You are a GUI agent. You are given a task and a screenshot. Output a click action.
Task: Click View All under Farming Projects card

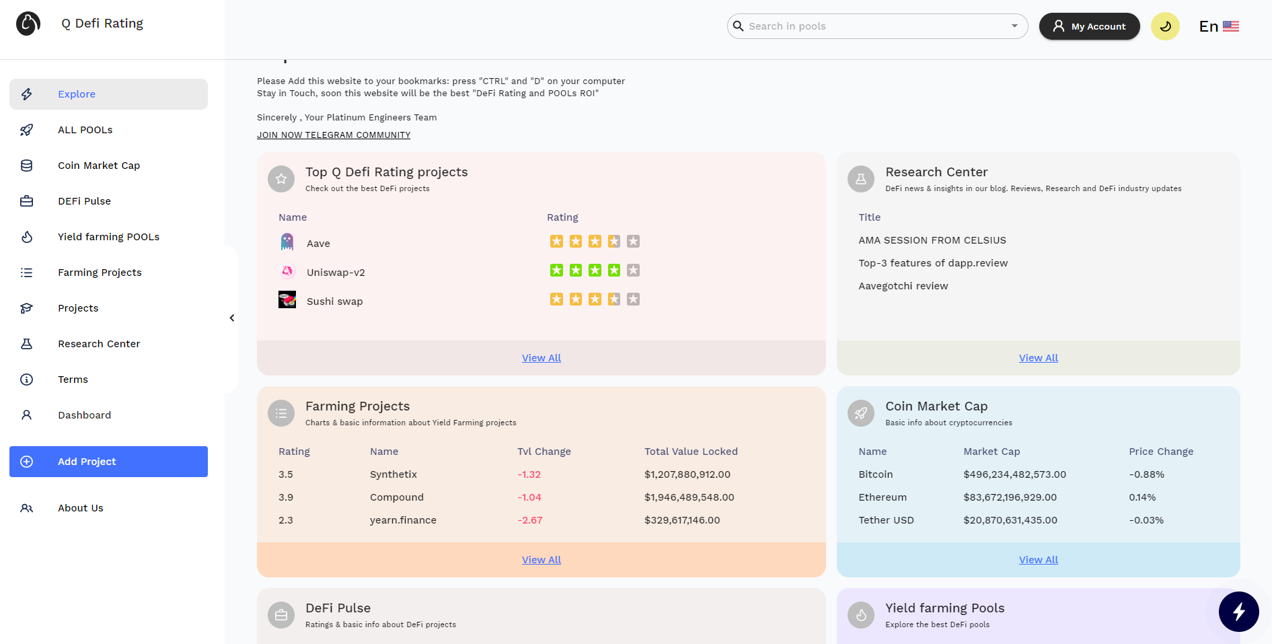click(x=541, y=560)
